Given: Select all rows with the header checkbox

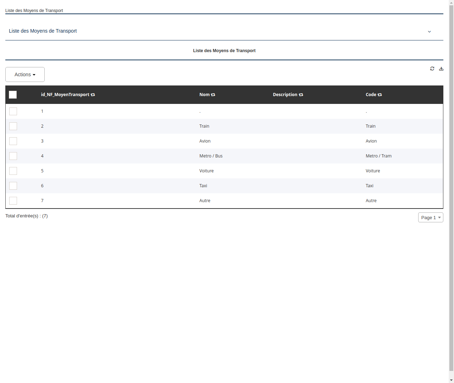Looking at the screenshot, I should coord(13,95).
